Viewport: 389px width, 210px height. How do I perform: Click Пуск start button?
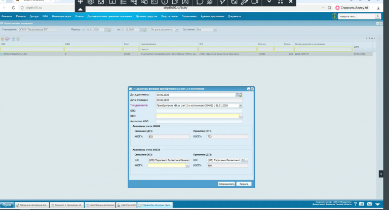tap(7, 205)
